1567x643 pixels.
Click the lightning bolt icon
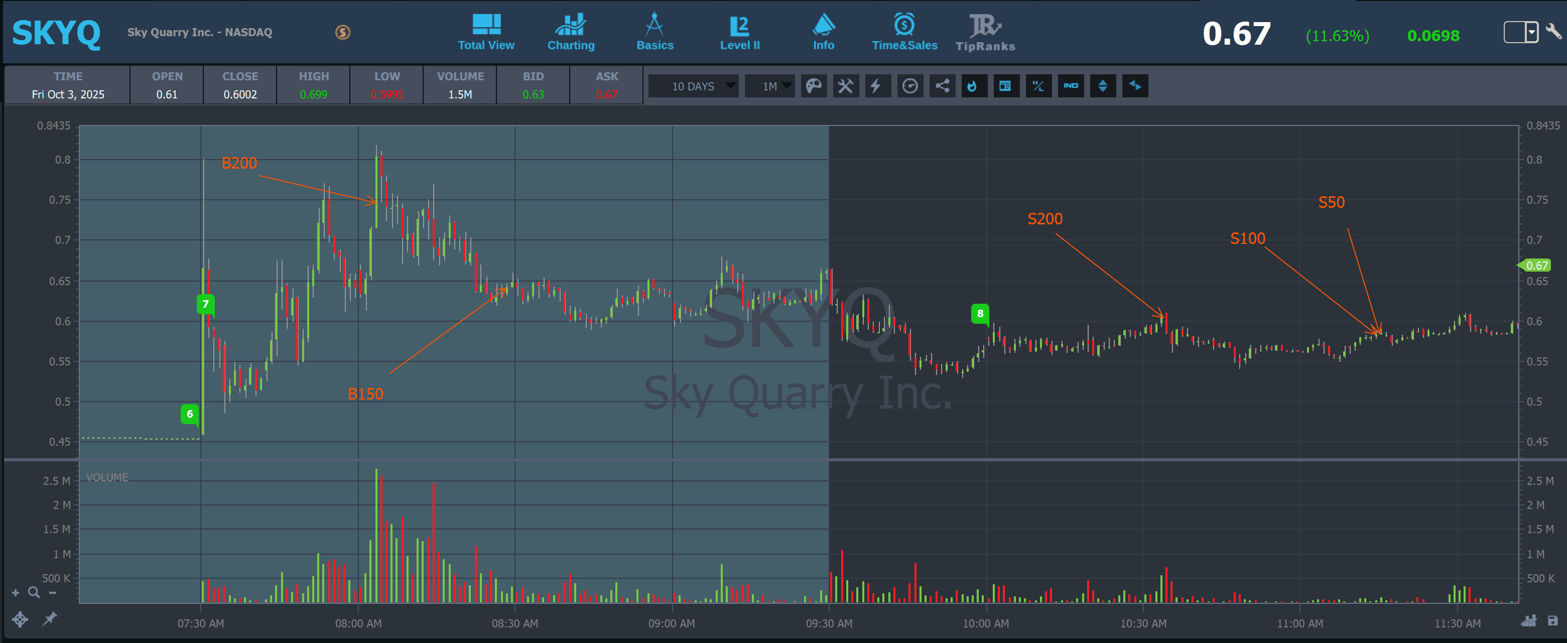[x=877, y=86]
